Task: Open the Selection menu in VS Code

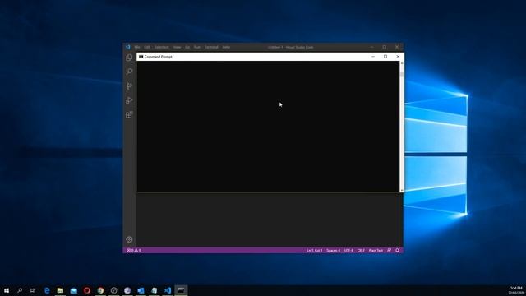Action: (162, 47)
